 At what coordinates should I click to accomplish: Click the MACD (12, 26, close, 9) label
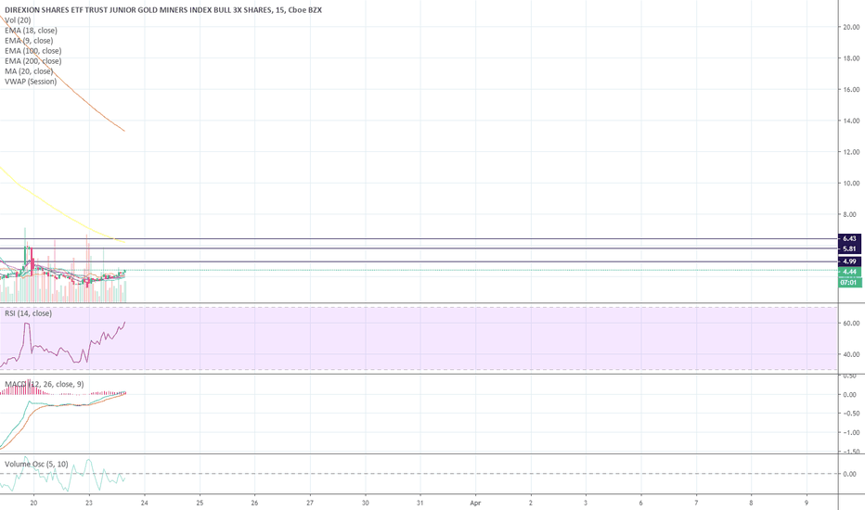click(x=45, y=384)
